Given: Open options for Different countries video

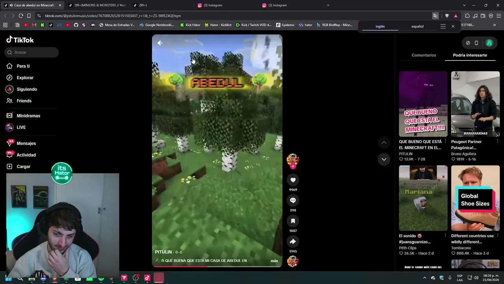Looking at the screenshot, I should 497,235.
